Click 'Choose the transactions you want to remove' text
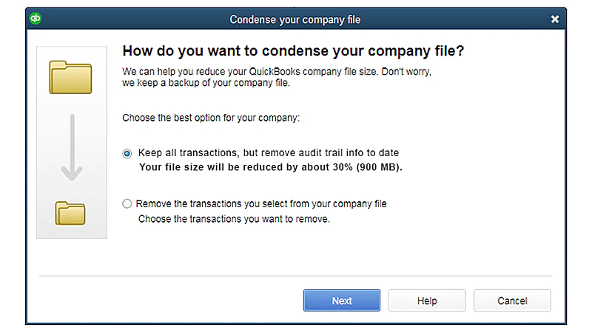Viewport: 592px width, 333px height. 234,219
